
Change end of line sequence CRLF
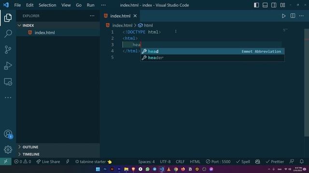coord(180,161)
